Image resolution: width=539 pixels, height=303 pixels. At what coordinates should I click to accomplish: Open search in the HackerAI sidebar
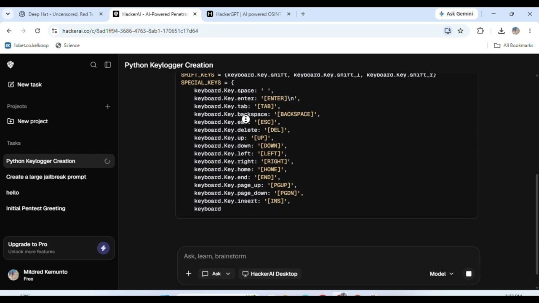[93, 65]
